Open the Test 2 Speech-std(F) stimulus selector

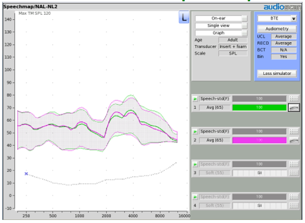point(215,131)
